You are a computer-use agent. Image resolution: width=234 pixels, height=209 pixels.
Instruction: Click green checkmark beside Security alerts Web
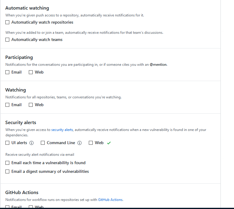tap(109, 143)
